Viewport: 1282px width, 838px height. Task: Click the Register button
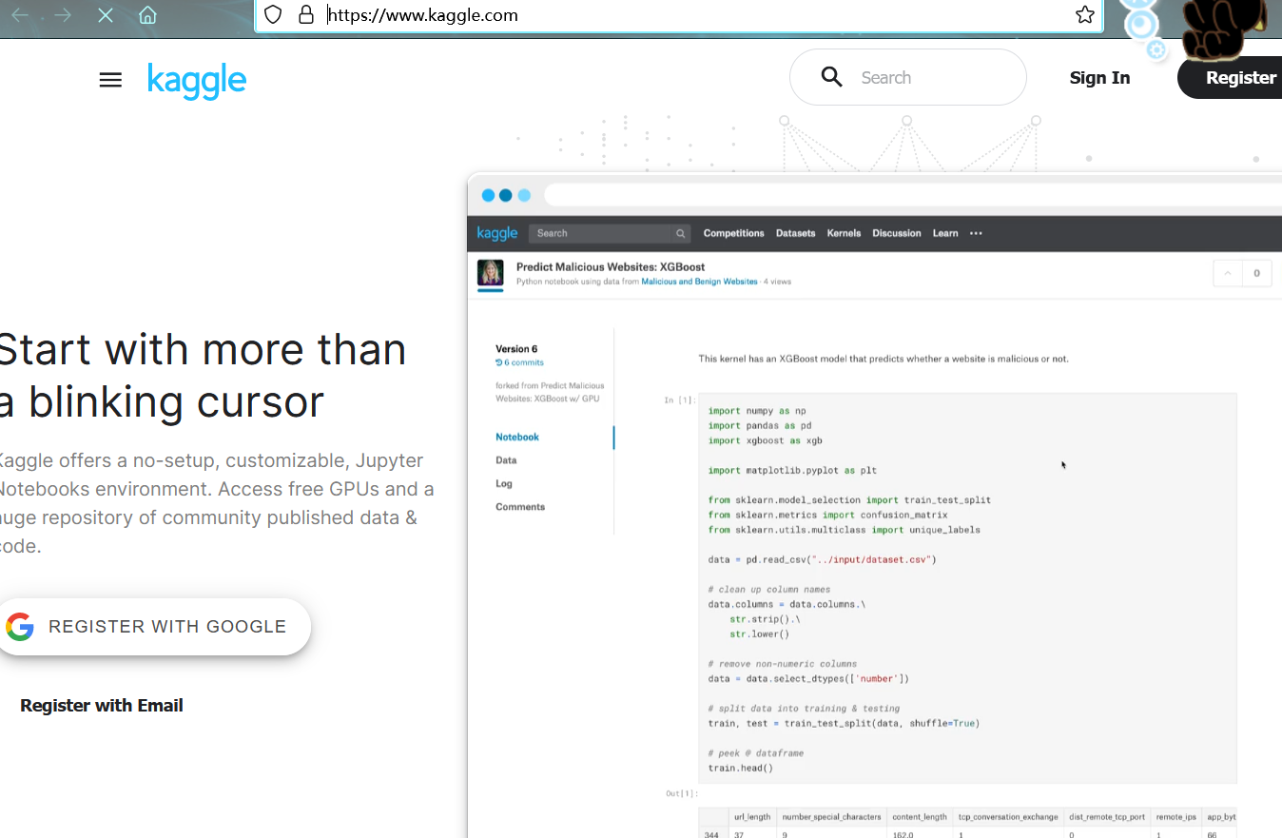1231,78
